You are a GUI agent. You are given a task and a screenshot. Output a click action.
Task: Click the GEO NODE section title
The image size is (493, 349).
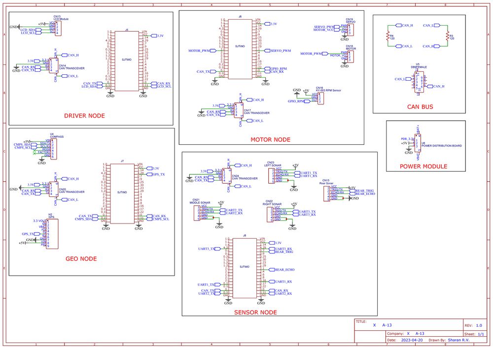(x=81, y=259)
